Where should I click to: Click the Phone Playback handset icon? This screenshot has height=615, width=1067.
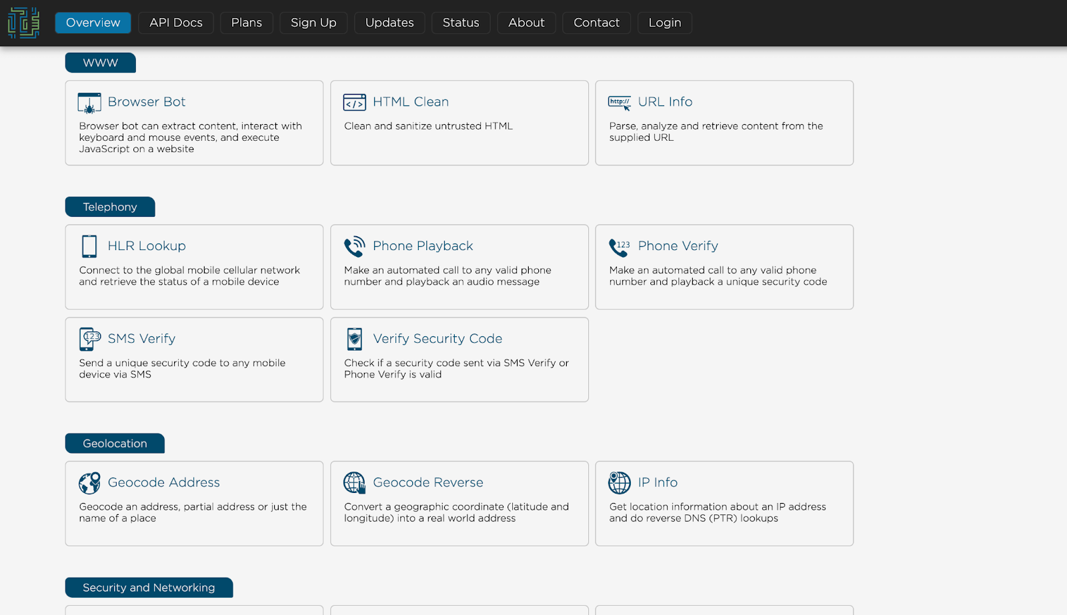tap(354, 246)
